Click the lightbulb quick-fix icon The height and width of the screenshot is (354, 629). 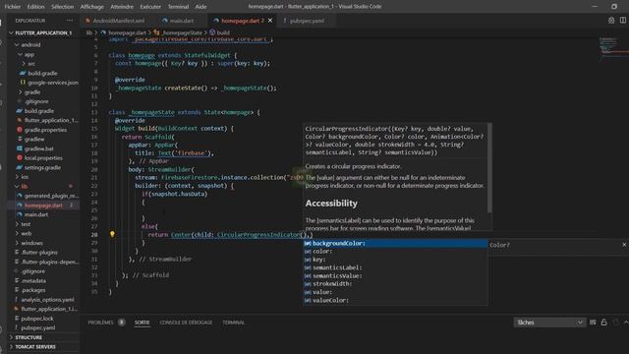coord(112,234)
